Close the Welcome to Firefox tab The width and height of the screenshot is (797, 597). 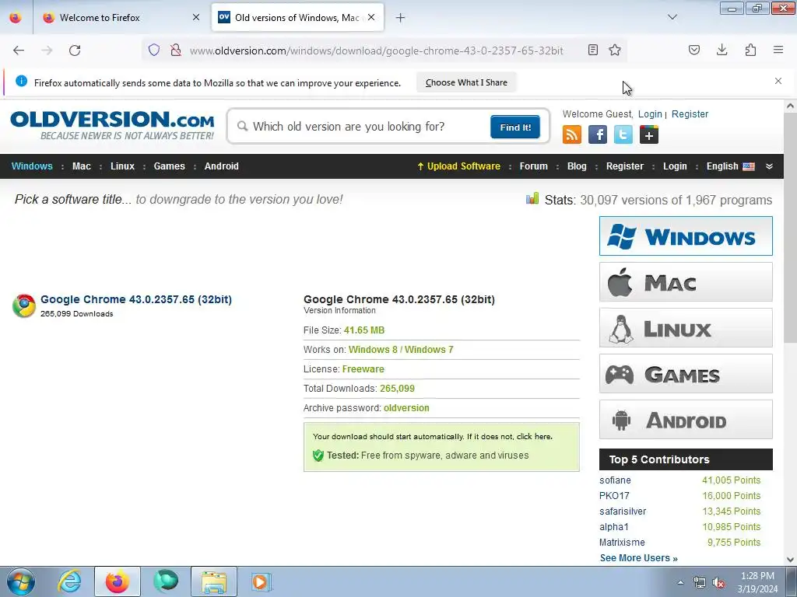click(x=196, y=17)
